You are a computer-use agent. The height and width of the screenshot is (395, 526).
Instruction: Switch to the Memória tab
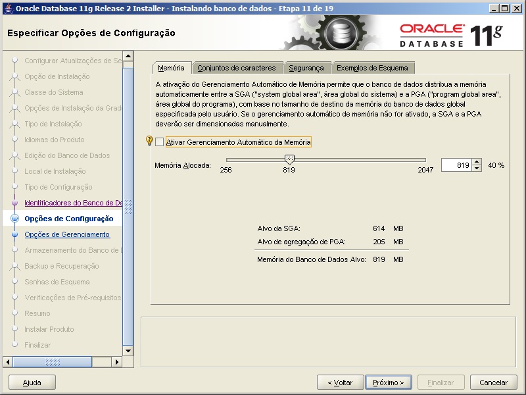[x=171, y=68]
